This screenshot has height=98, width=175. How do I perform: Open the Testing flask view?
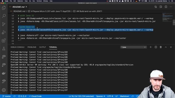(4, 48)
